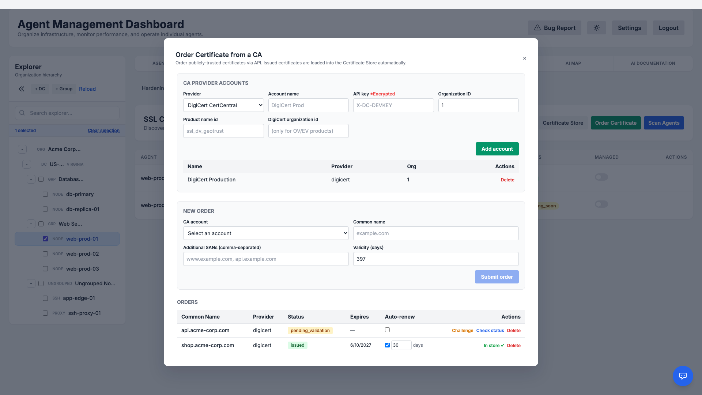Click the Reload link in explorer

tap(87, 89)
